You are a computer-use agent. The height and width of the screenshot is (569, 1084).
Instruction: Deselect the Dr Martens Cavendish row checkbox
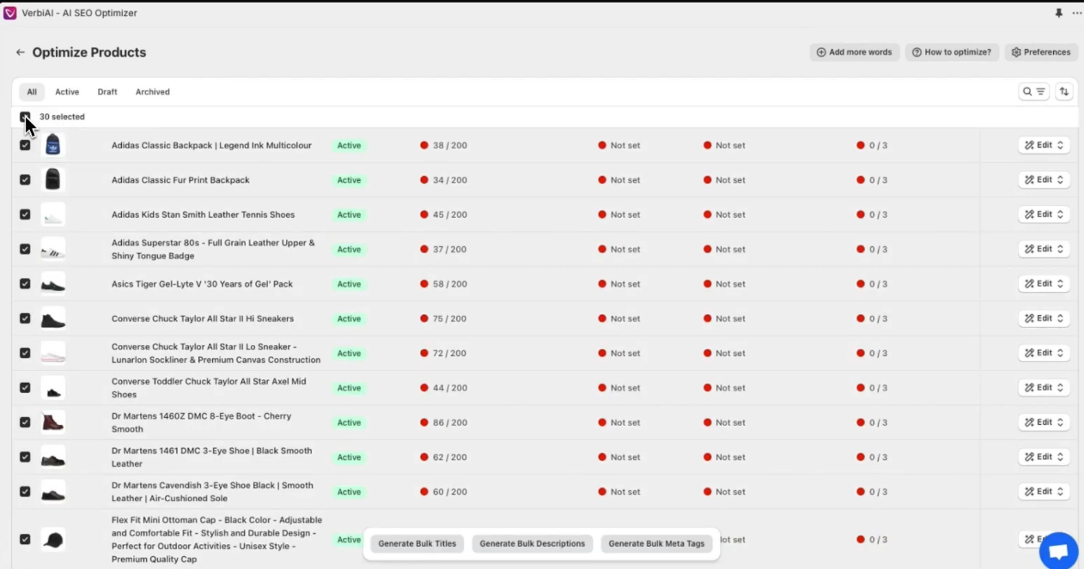coord(25,492)
